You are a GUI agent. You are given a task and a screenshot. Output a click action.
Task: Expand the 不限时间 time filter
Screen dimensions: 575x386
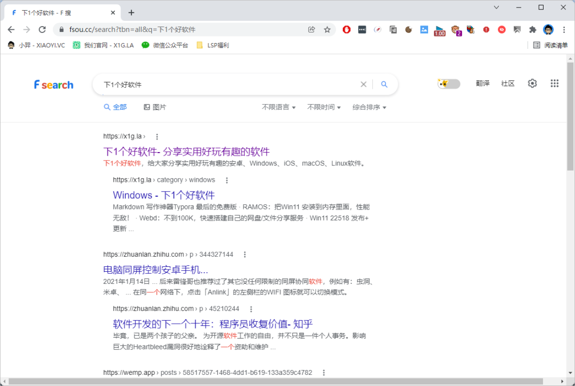(x=324, y=107)
